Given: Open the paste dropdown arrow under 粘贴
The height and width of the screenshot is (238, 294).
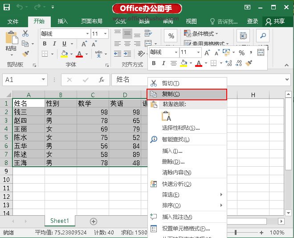Looking at the screenshot, I should coord(12,55).
